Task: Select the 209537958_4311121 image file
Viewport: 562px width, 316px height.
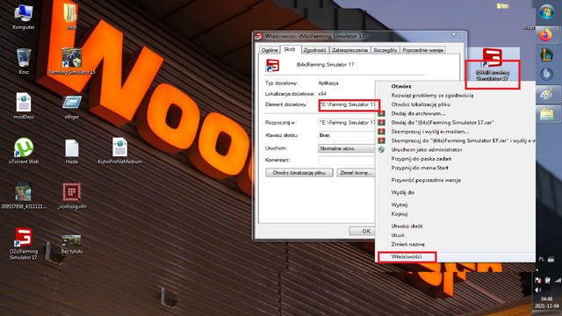Action: click(x=24, y=196)
